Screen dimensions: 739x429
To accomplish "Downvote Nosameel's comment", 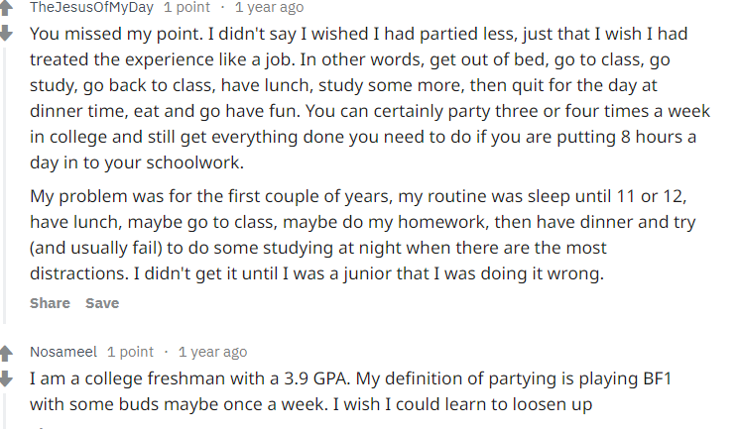I will [7, 376].
